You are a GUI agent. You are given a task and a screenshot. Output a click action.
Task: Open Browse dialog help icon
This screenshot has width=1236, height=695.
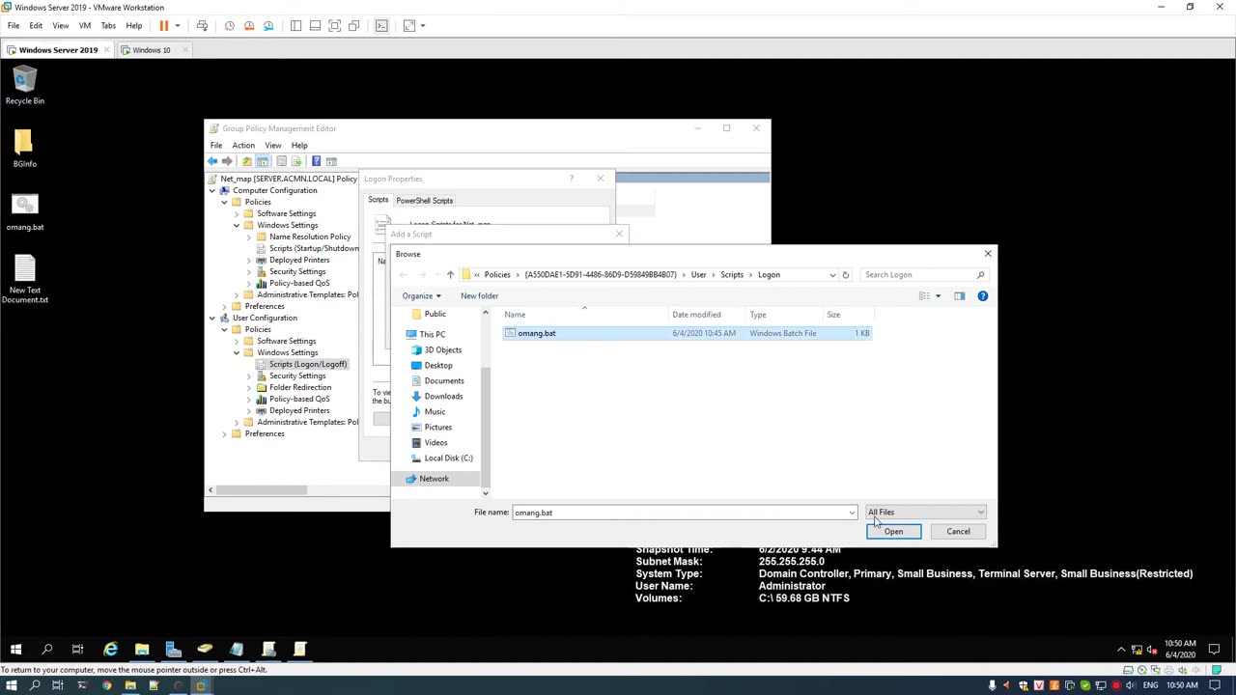coord(982,296)
